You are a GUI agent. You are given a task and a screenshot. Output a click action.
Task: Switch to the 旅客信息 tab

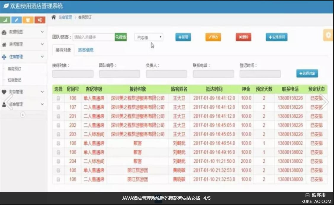click(x=86, y=50)
